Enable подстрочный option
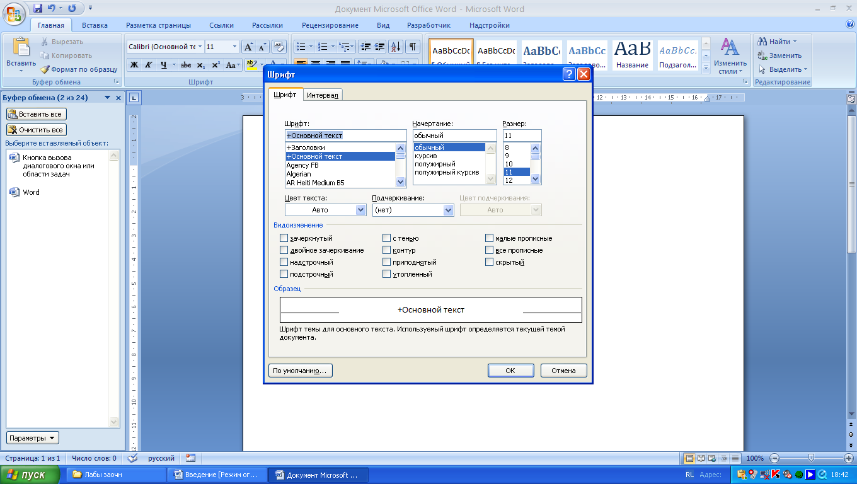 pos(284,274)
